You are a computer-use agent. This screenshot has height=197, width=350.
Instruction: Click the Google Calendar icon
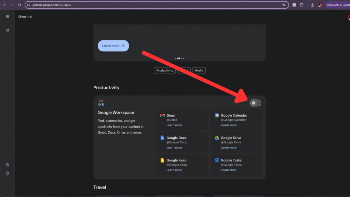pos(216,115)
